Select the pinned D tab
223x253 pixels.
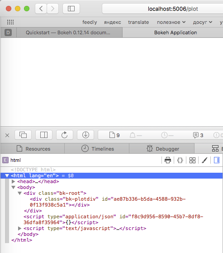click(8, 32)
